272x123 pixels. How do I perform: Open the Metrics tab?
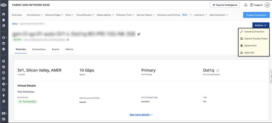(x=69, y=49)
